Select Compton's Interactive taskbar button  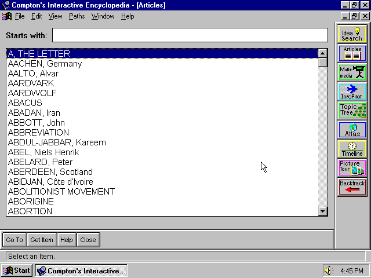click(x=81, y=270)
